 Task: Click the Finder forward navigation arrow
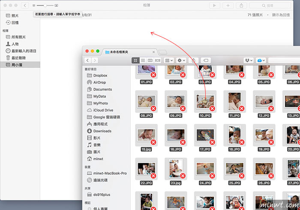point(95,60)
